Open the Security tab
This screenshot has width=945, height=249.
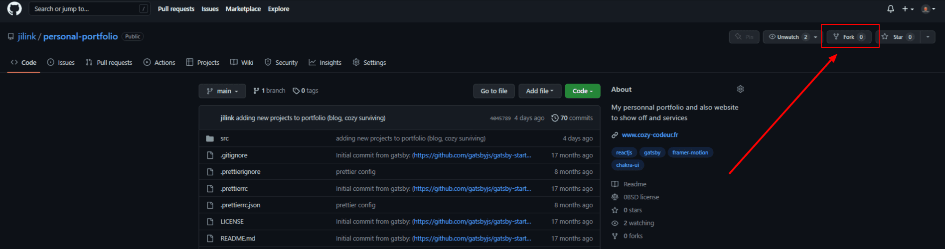(281, 62)
